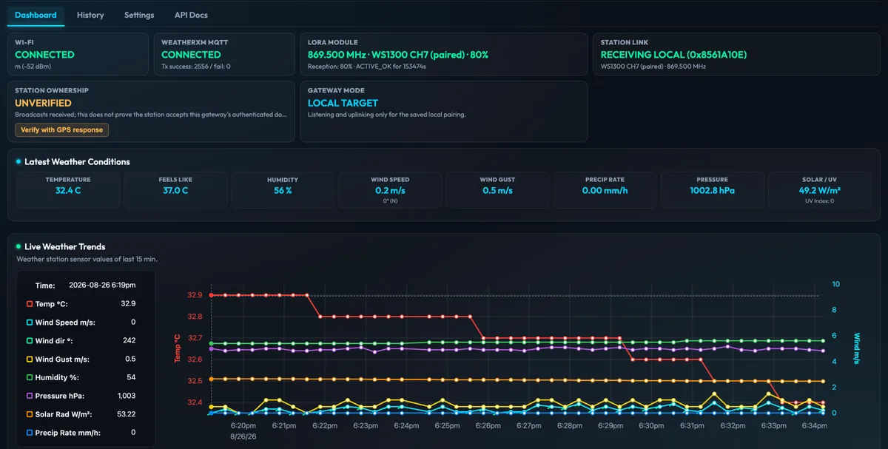Click the Reception: 80% ACTIVE_OK text

click(x=367, y=67)
